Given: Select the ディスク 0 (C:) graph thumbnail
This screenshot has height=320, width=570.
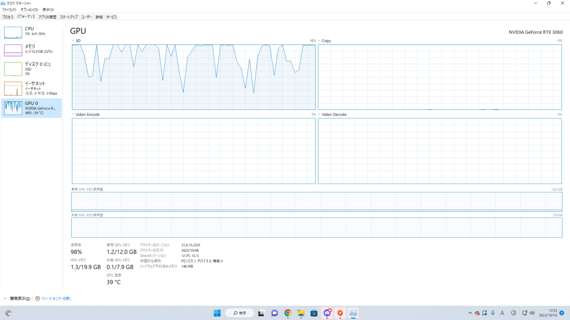Looking at the screenshot, I should 13,69.
